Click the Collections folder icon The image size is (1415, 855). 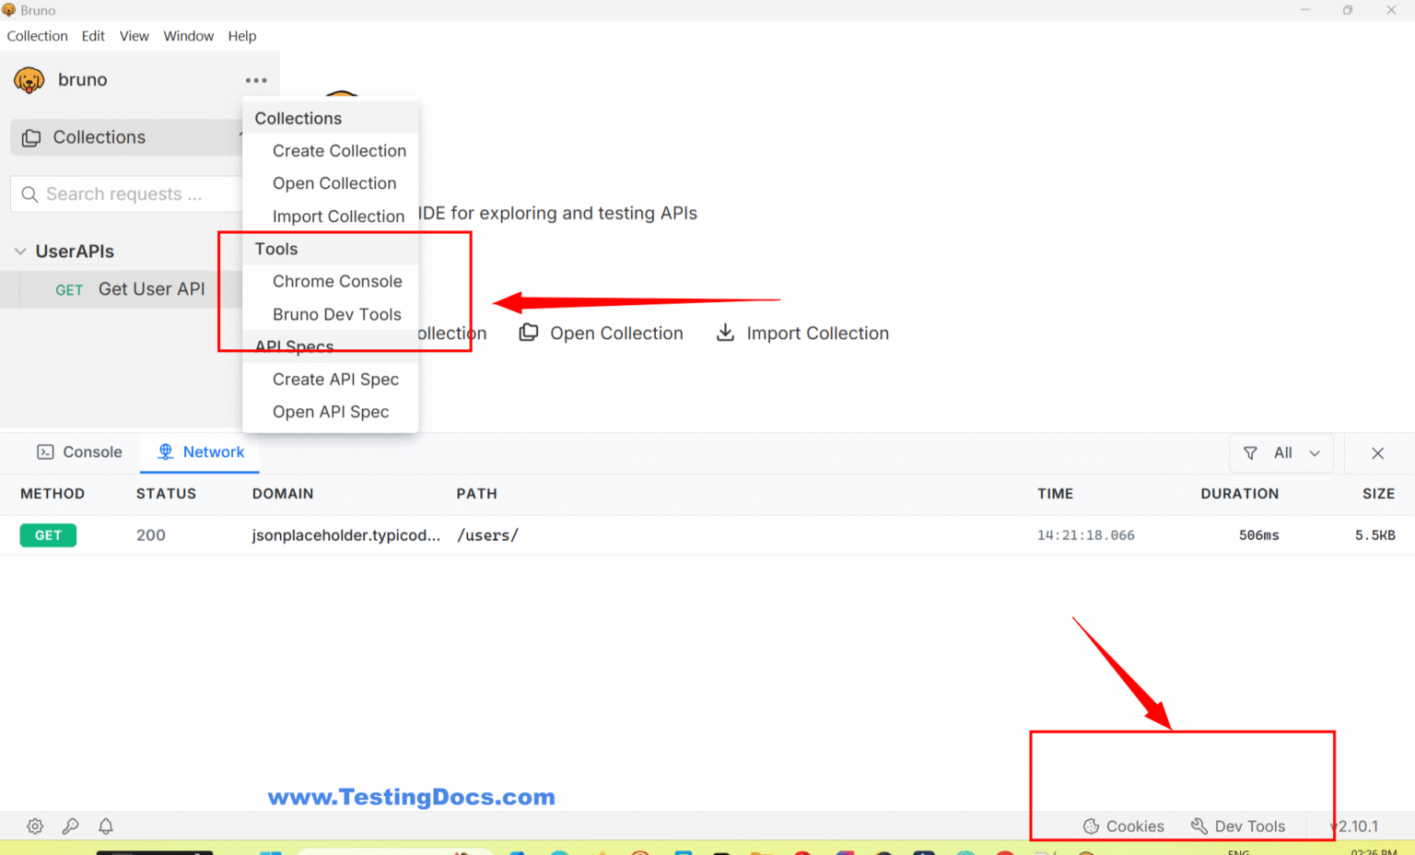click(x=31, y=136)
